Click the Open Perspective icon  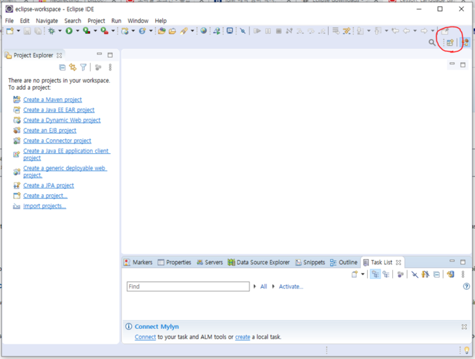click(x=450, y=43)
